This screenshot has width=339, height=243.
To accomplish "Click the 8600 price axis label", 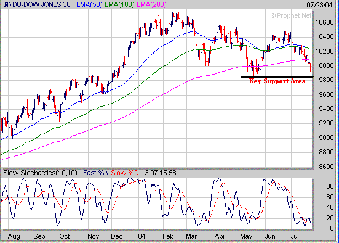I will pyautogui.click(x=326, y=167).
